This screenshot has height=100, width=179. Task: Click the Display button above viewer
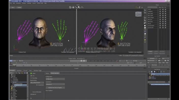tap(19, 7)
